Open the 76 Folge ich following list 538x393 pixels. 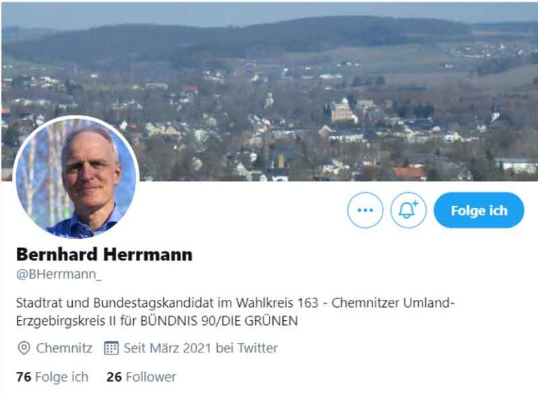(x=52, y=377)
